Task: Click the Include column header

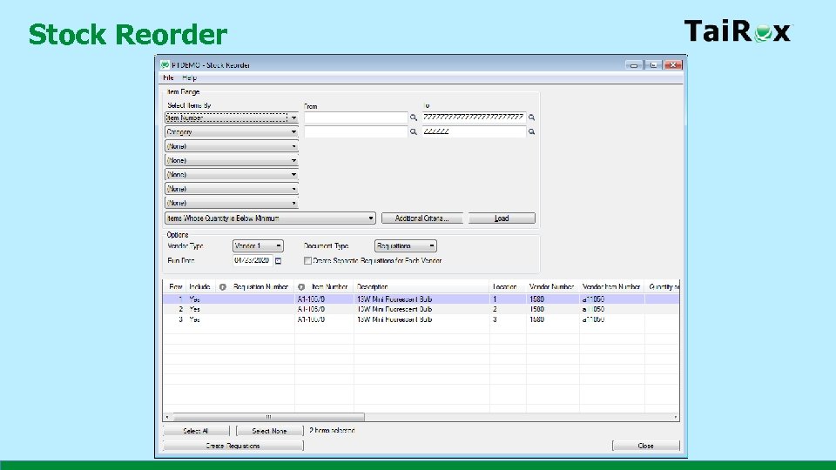Action: click(200, 286)
